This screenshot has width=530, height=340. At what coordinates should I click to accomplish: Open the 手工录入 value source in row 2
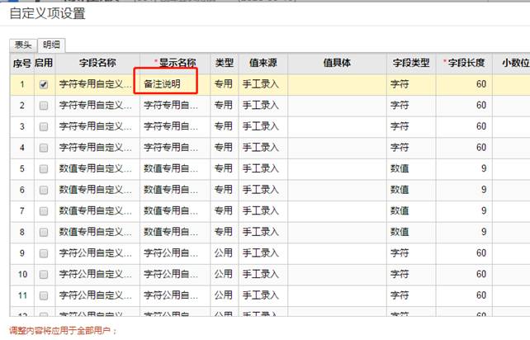[x=263, y=106]
